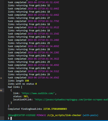
Task: Click 'links returning from getLinks 27' line
Action: click(x=29, y=18)
